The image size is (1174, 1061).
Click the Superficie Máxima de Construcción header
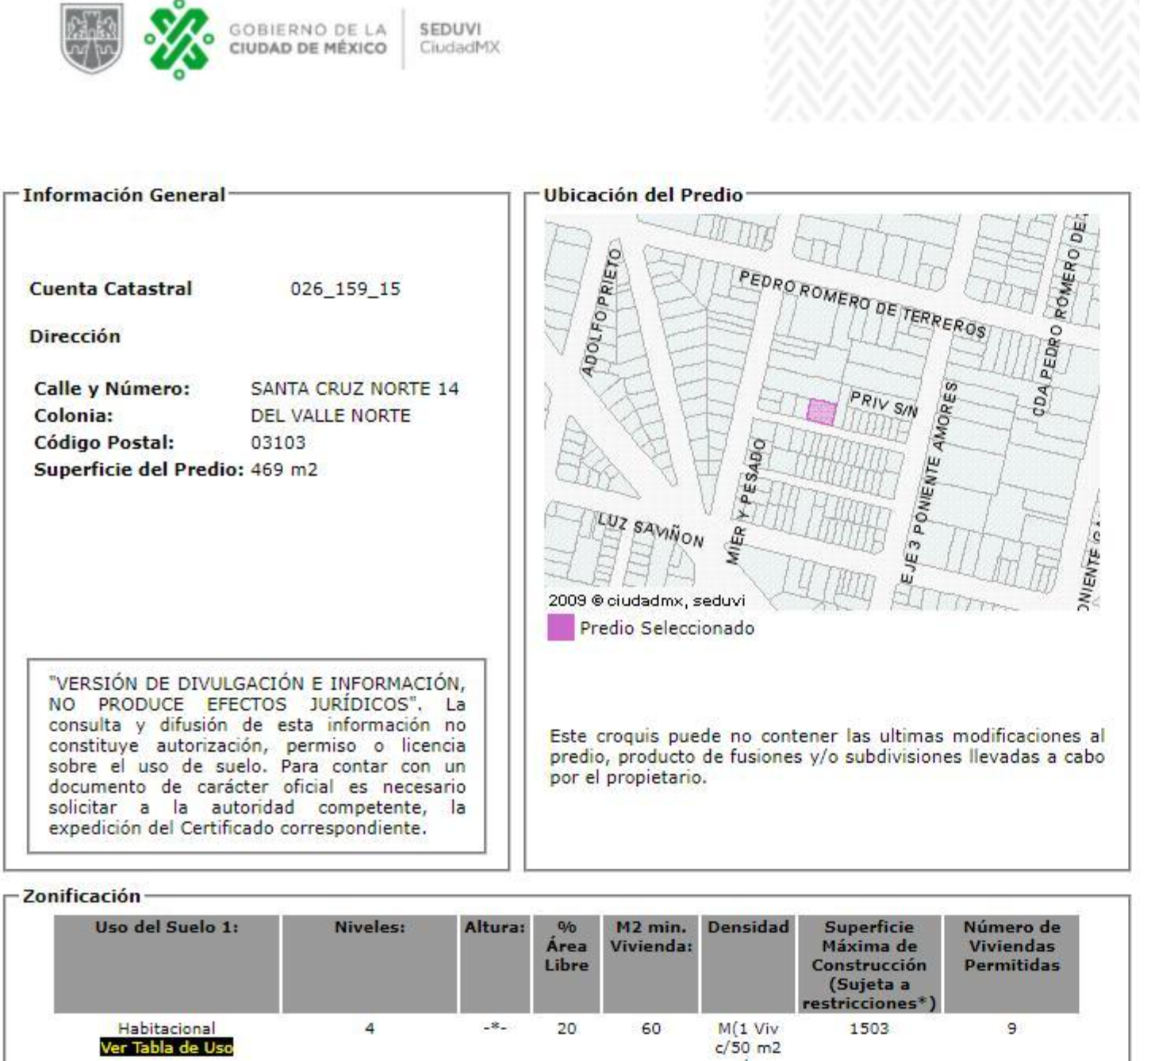869,965
